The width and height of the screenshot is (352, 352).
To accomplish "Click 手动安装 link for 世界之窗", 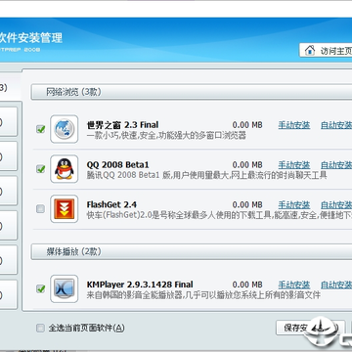I will coord(294,125).
